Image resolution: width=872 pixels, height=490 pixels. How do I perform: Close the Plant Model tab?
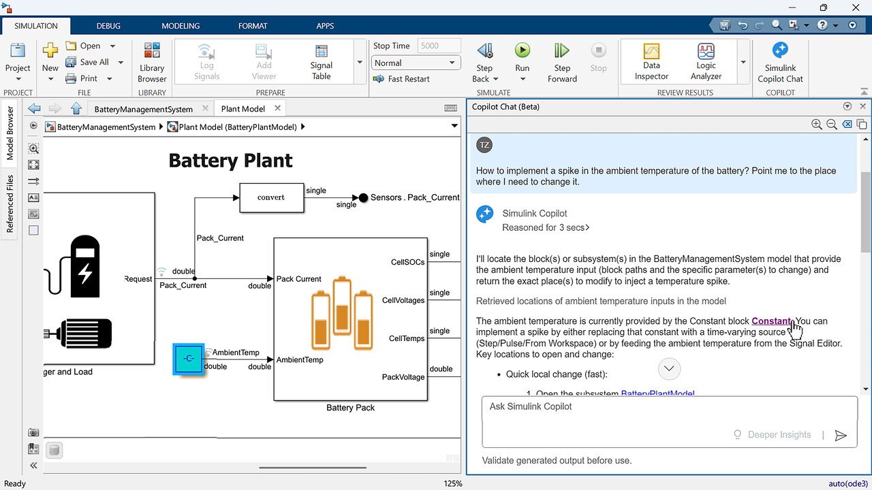coord(278,108)
